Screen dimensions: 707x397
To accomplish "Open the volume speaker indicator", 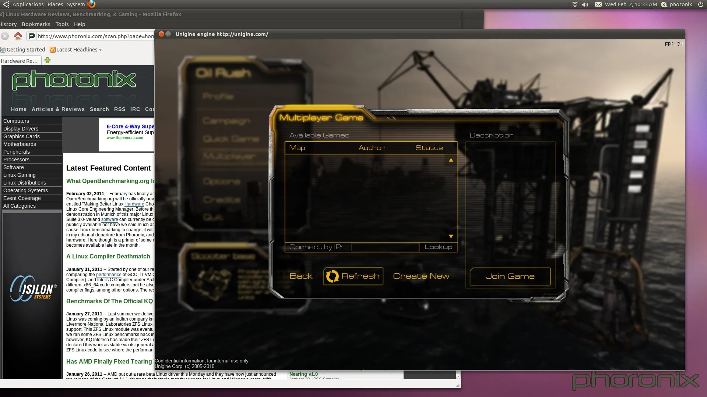I will (585, 4).
